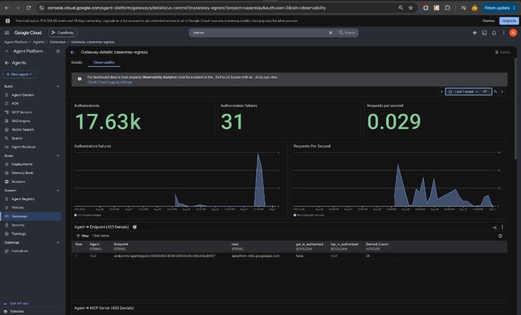Shift time range forward with right chevron
The image size is (521, 315).
click(502, 91)
